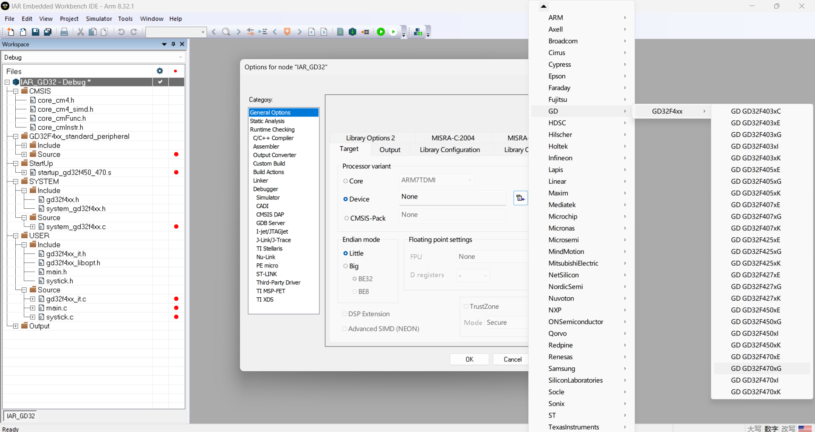Select startup_gd32f450_470.s file

tap(74, 173)
